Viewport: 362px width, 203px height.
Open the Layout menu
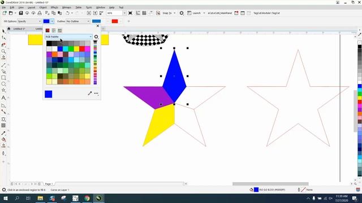pos(32,7)
